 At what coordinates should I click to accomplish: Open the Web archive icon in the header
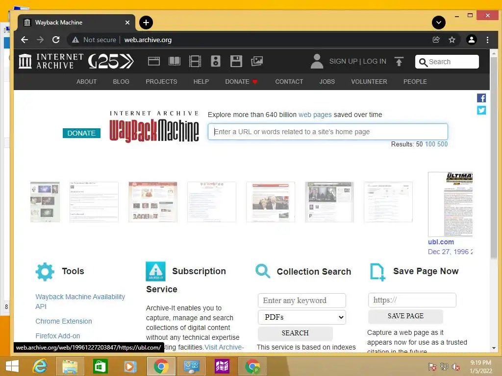tap(153, 61)
